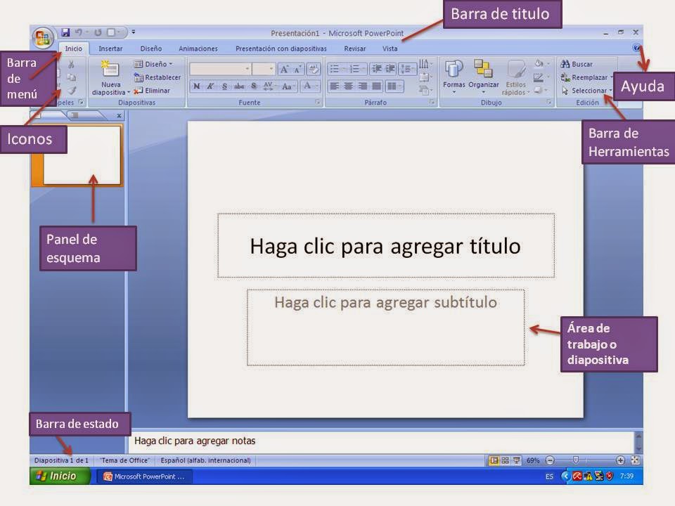Enable strikethrough text formatting
This screenshot has width=675, height=506.
click(x=239, y=86)
